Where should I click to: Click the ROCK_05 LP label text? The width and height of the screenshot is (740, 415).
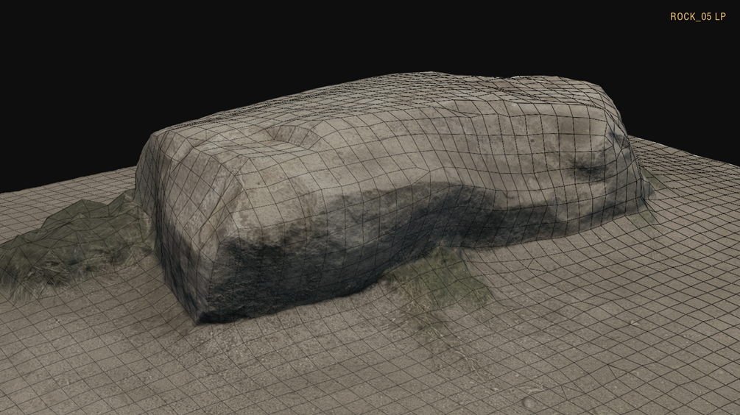point(697,16)
